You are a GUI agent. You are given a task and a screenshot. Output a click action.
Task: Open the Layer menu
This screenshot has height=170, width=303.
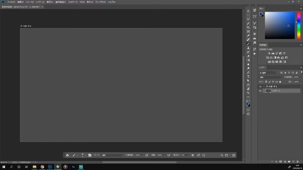pos(40,2)
